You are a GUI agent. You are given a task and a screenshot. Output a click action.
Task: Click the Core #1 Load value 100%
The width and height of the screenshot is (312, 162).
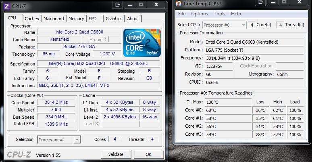pyautogui.click(x=295, y=118)
